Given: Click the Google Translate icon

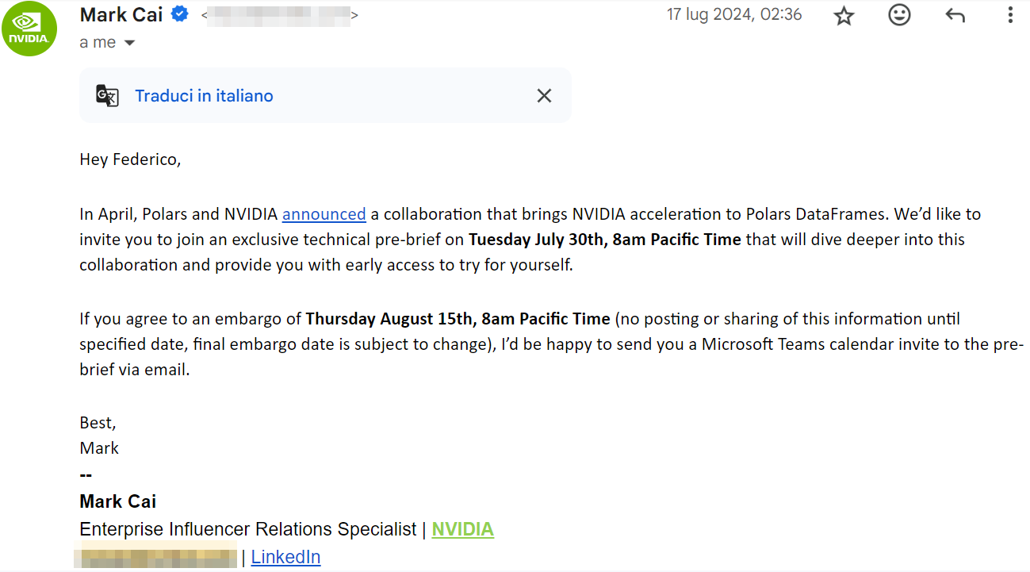Looking at the screenshot, I should (x=107, y=95).
